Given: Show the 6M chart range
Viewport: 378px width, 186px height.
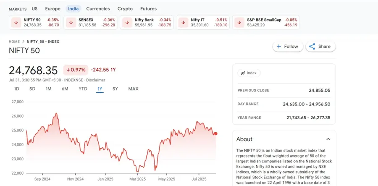Looking at the screenshot, I should point(65,89).
